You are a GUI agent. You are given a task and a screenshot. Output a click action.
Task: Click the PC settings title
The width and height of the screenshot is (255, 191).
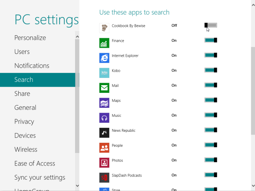click(x=47, y=20)
